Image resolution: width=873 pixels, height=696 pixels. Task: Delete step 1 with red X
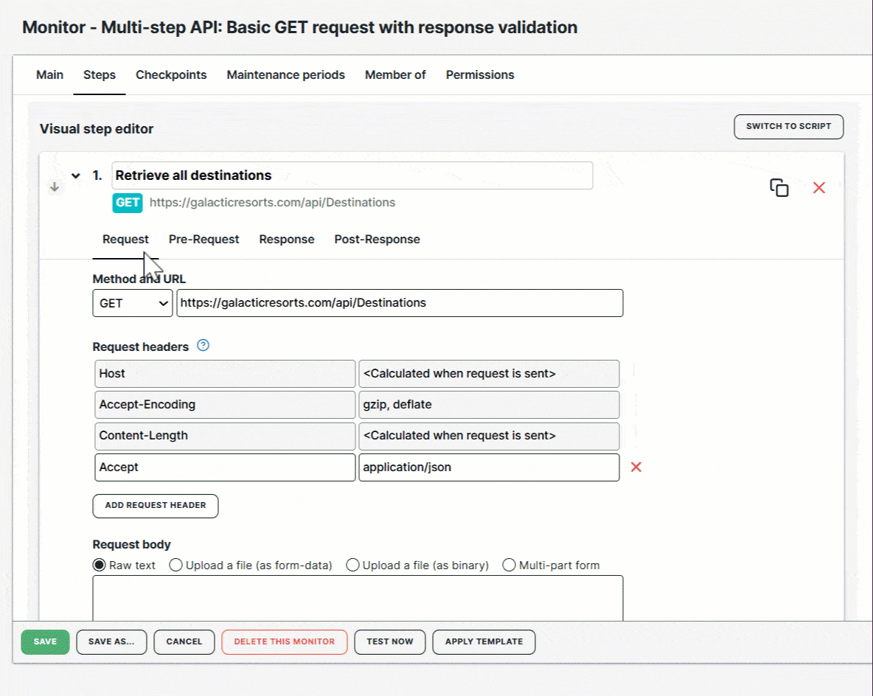point(818,188)
